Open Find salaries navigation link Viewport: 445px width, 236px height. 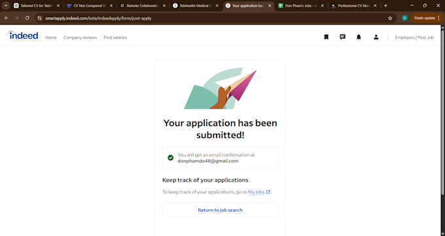point(115,37)
